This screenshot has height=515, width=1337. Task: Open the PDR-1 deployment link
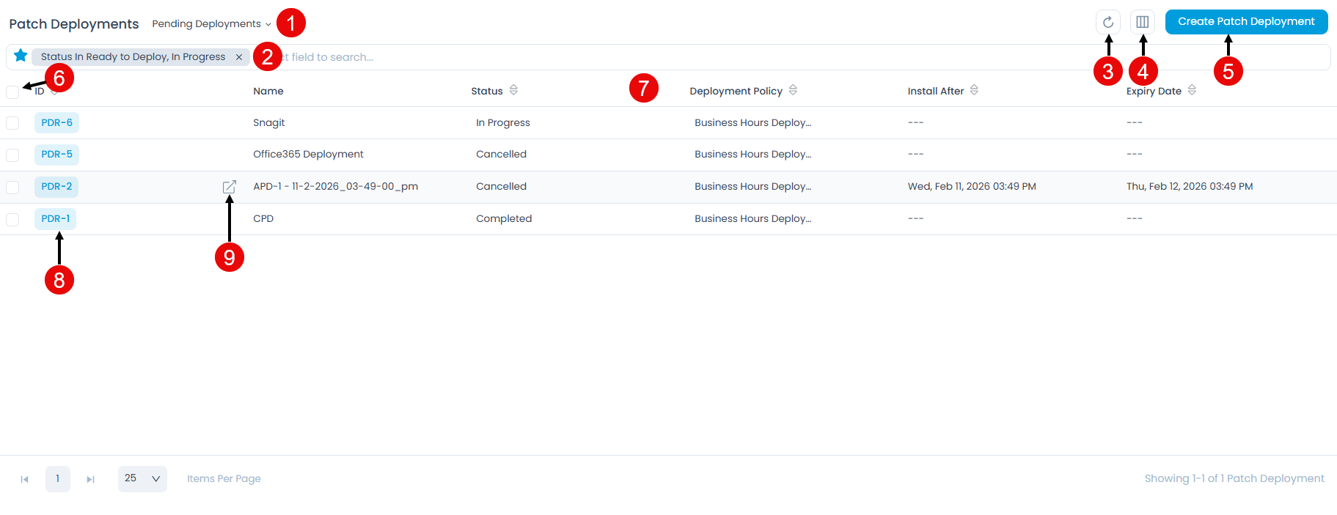point(55,219)
